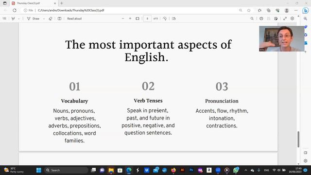
Task: Show hidden system tray icons
Action: tap(246, 170)
